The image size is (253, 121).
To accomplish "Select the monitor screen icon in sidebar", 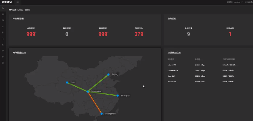I will (3, 14).
